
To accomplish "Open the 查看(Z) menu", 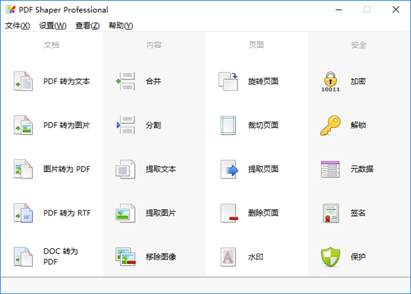I will pos(88,25).
